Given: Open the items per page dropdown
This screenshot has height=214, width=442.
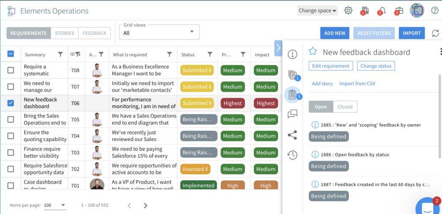Looking at the screenshot, I should tap(55, 205).
